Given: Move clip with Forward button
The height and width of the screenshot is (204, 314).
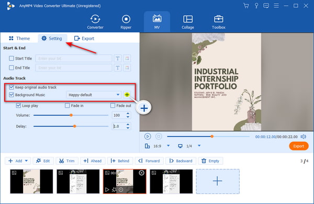Looking at the screenshot, I should point(149,161).
